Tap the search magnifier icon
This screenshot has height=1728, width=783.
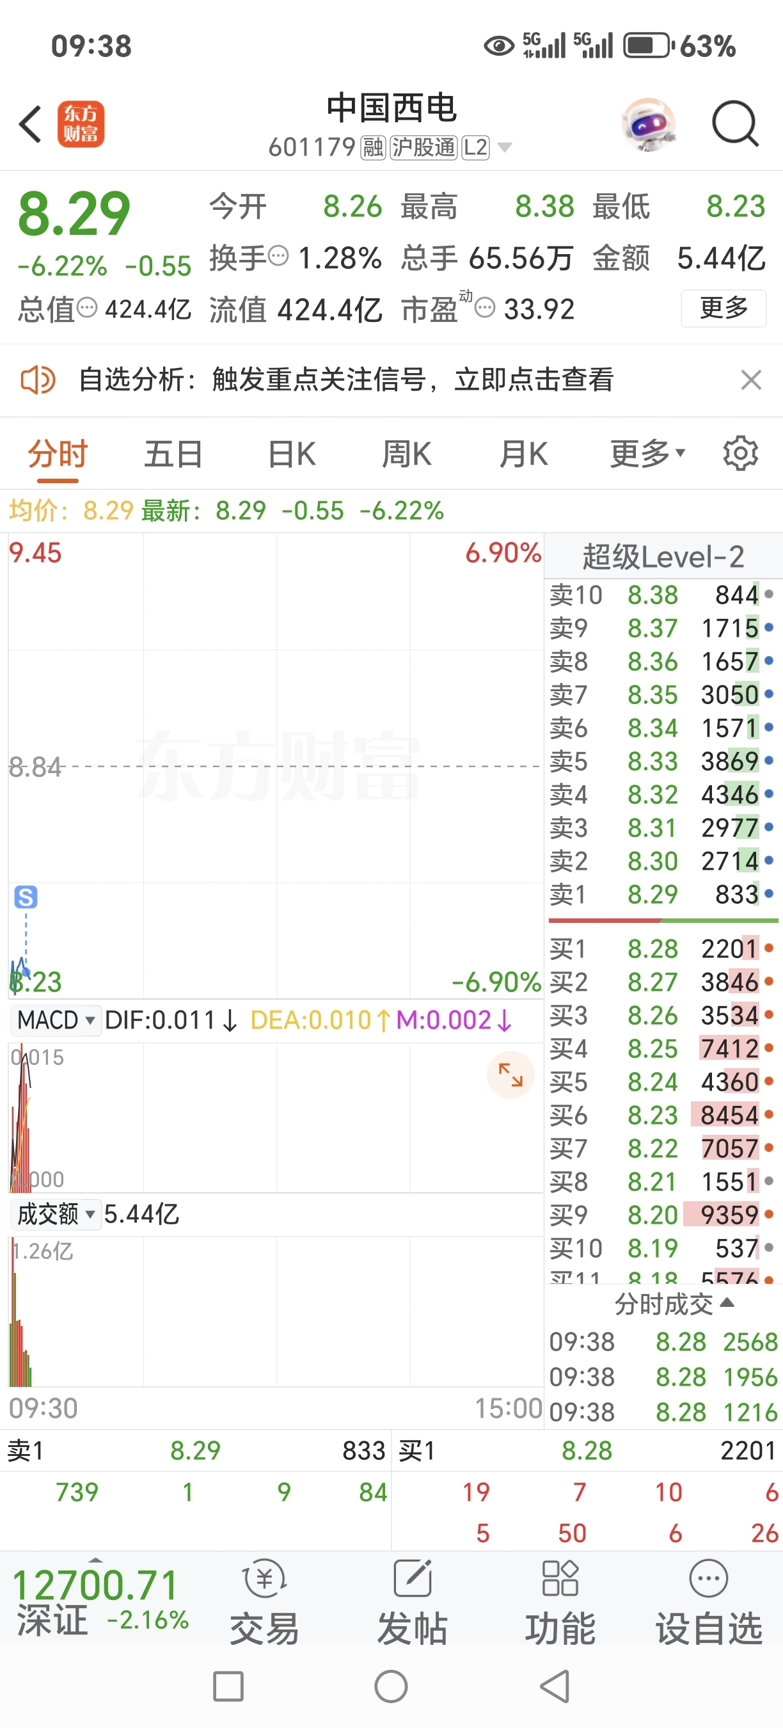tap(735, 124)
